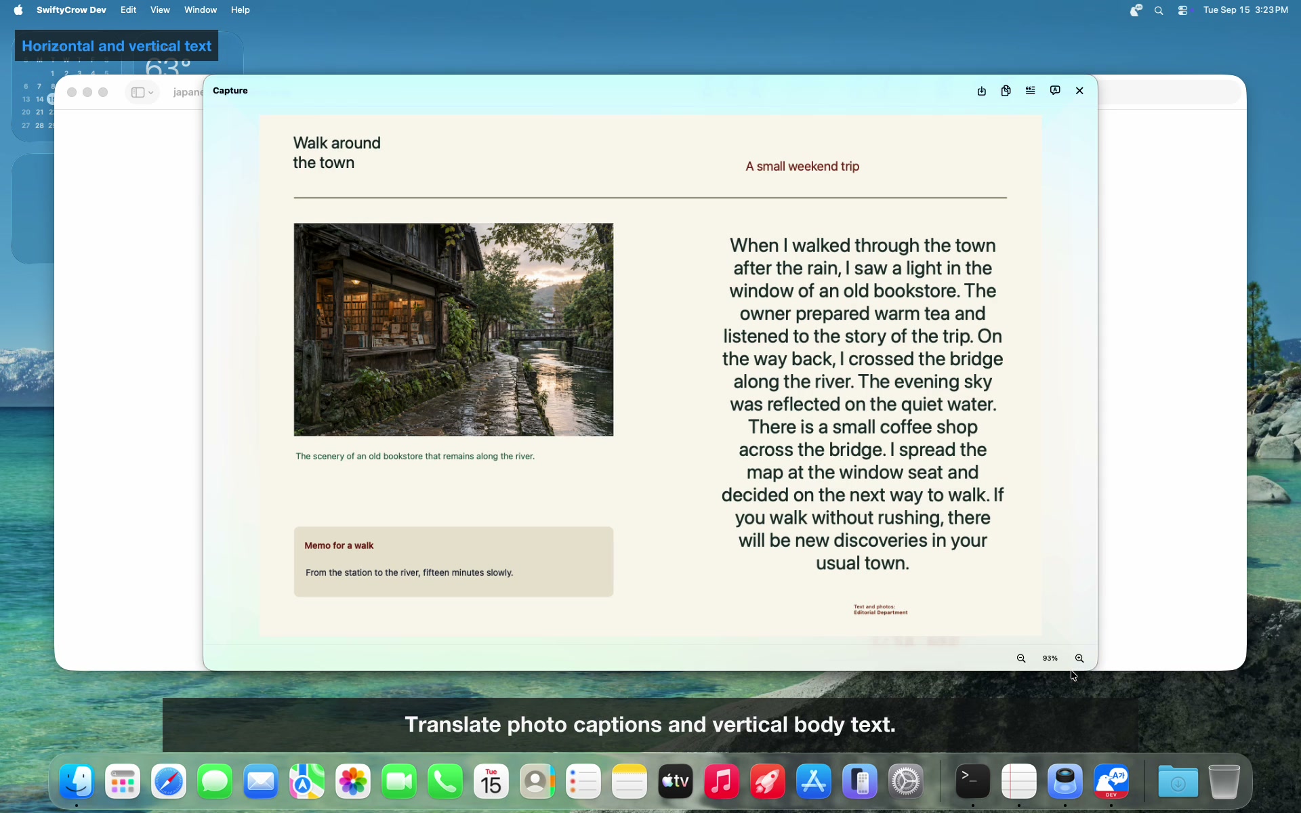Screen dimensions: 1301x813
Task: Open the View menu
Action: [160, 10]
